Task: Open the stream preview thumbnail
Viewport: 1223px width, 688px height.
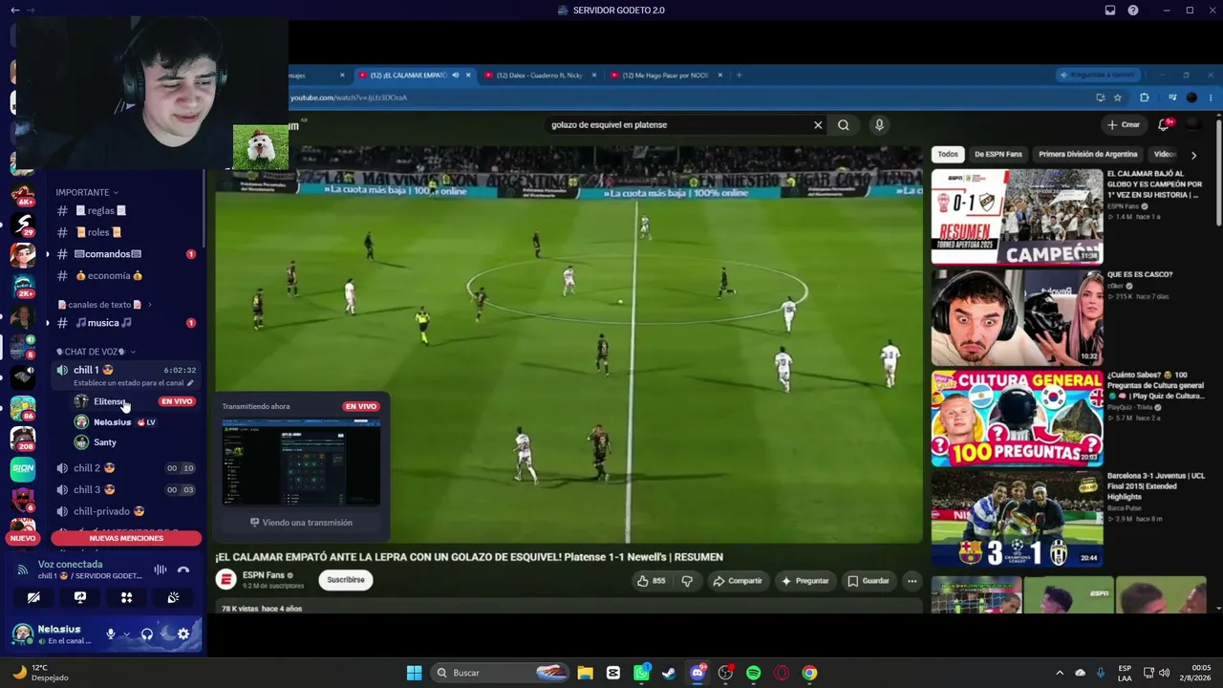Action: [x=301, y=462]
